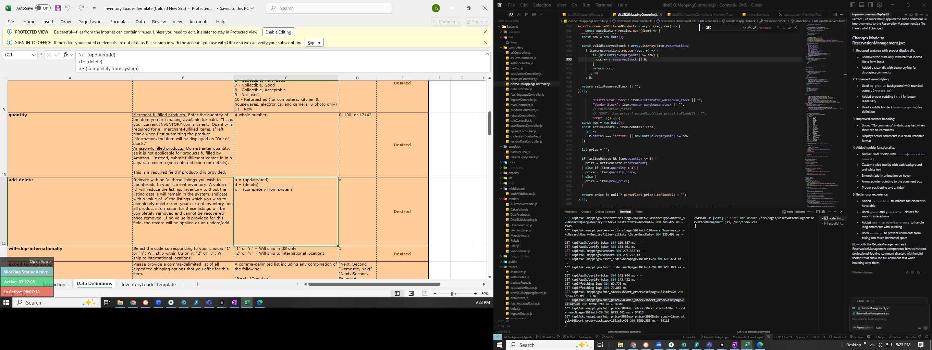
Task: Kill terminal with trash icon
Action: [x=823, y=212]
